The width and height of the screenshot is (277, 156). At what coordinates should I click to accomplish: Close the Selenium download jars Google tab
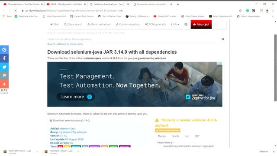[128, 4]
